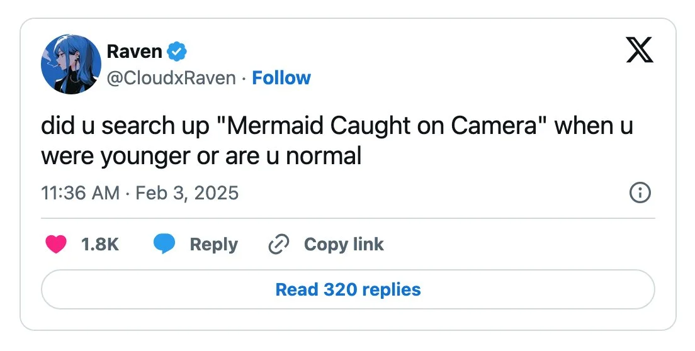Open the 11:36 AM time text
695x351 pixels.
tap(80, 193)
